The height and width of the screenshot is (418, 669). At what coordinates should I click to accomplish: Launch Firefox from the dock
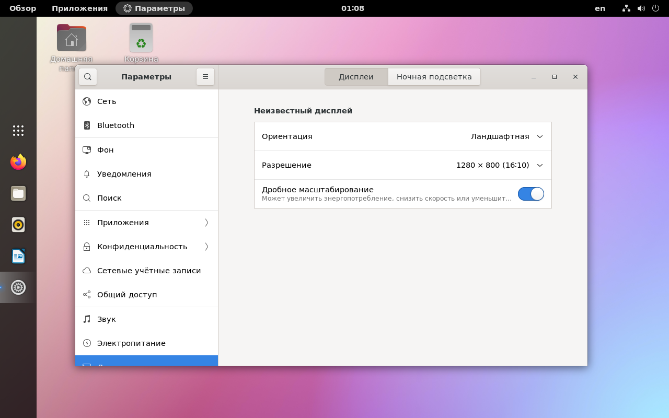click(18, 162)
